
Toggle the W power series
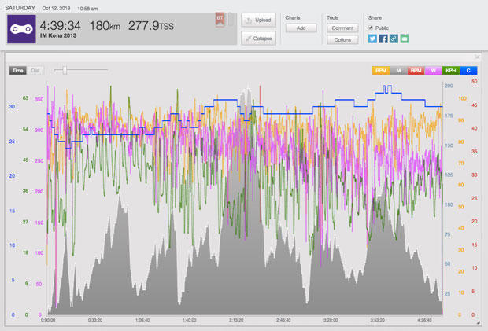[x=433, y=71]
